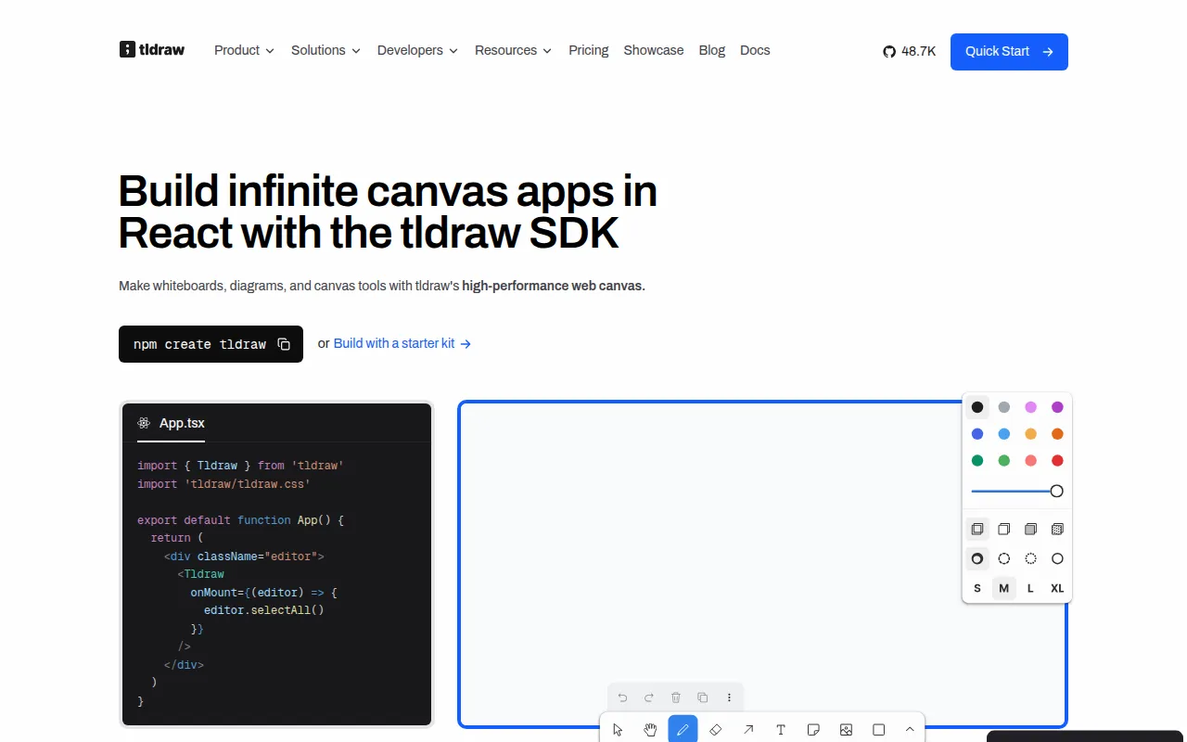Choose the Pattern fill style
Image resolution: width=1187 pixels, height=742 pixels.
click(x=1057, y=530)
